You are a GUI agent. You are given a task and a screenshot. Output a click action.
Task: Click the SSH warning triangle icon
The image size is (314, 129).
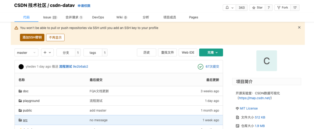16,28
